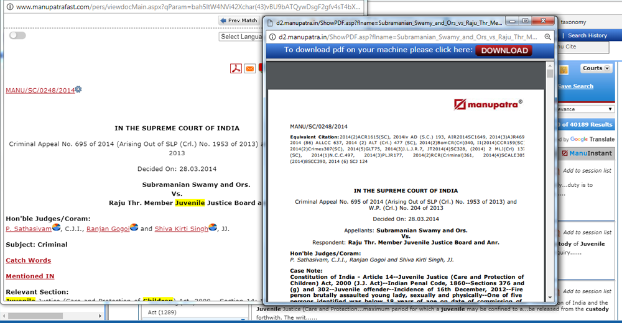
Task: Click the gear icon beside MANU/SC/0248/2014
Action: [78, 89]
